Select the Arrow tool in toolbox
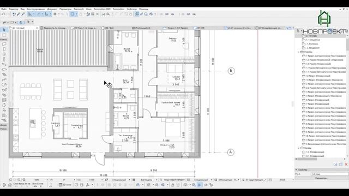349x196 pixels. pos(4,29)
